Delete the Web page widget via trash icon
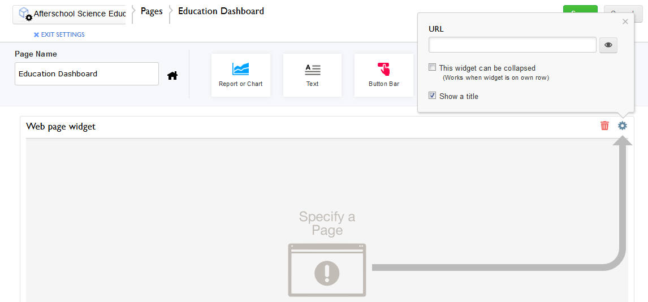This screenshot has width=648, height=302. point(604,126)
